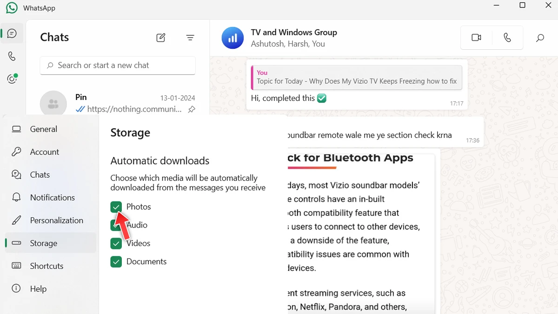Start a video call in the group
Image resolution: width=558 pixels, height=314 pixels.
coord(476,38)
